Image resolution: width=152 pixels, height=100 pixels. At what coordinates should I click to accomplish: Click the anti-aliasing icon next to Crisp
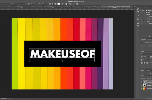point(40,4)
